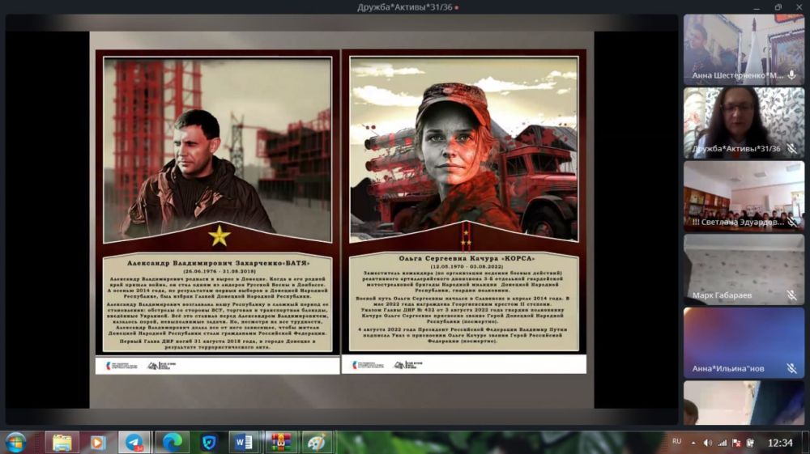Image resolution: width=810 pixels, height=454 pixels.
Task: Select Анна*Ильина's purple participant tile
Action: click(x=744, y=342)
